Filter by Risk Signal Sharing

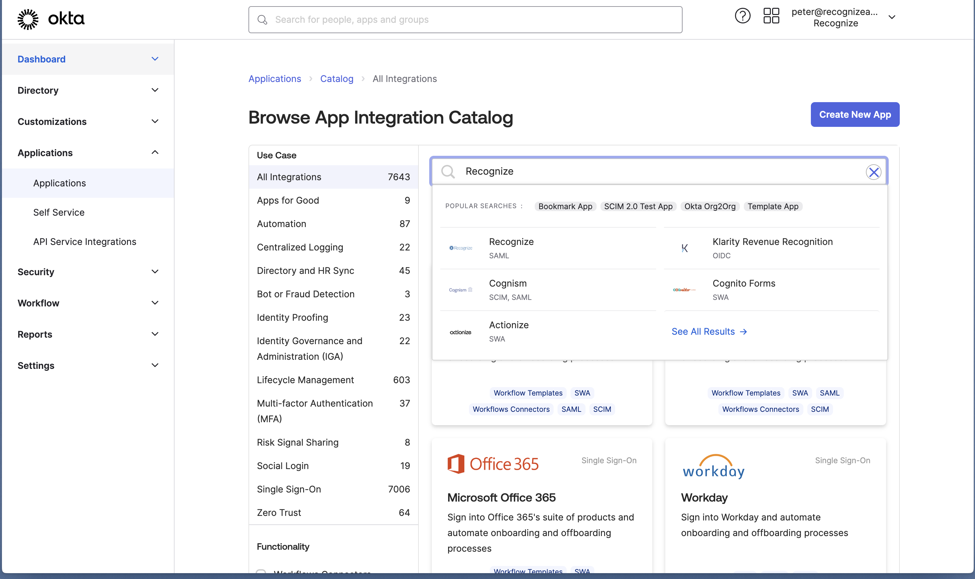333,442
